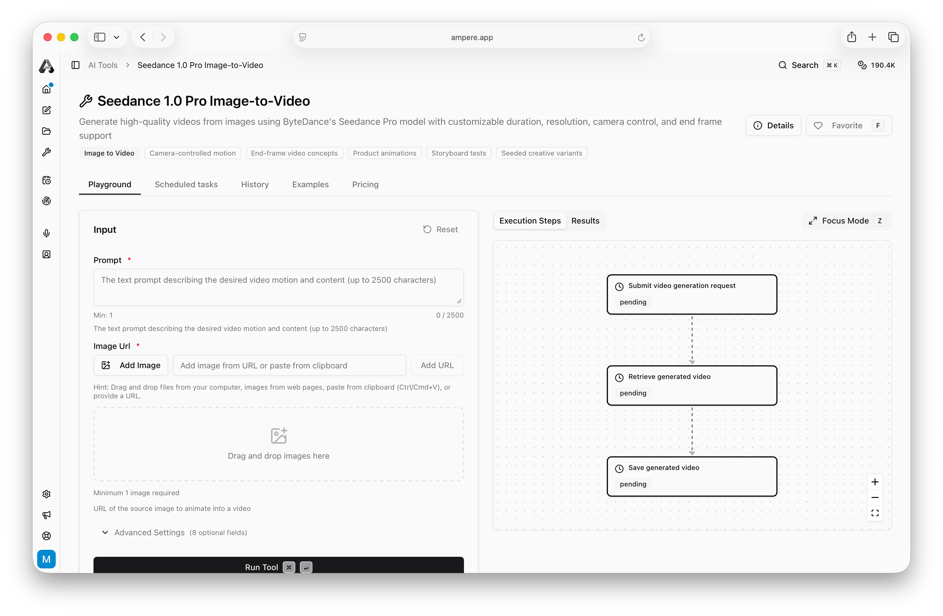Open a new browser tab with plus icon
943x616 pixels.
point(872,37)
